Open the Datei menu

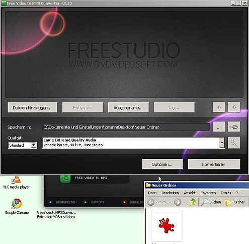point(152,193)
